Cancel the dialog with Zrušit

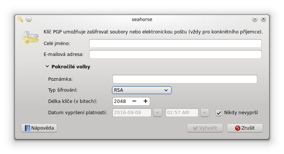click(245, 128)
